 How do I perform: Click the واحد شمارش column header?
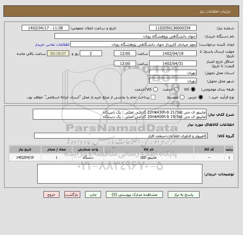[x=88, y=149]
